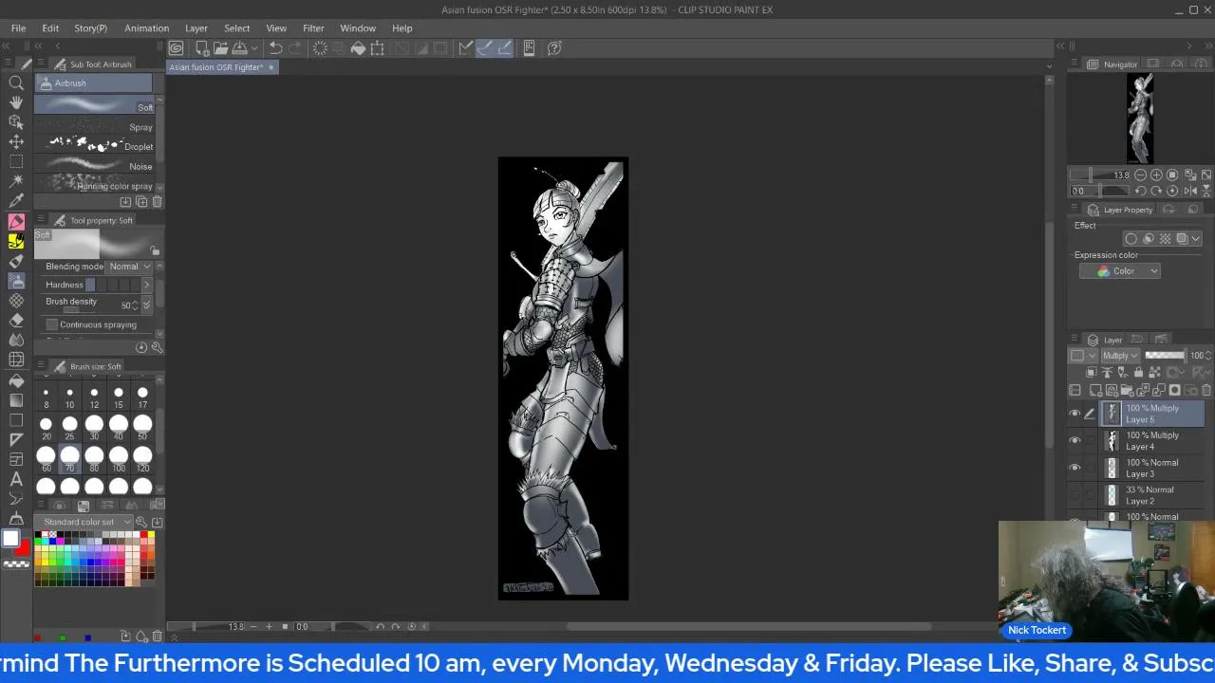Open dropdown arrow next to Save icon
Image resolution: width=1215 pixels, height=683 pixels.
[254, 48]
